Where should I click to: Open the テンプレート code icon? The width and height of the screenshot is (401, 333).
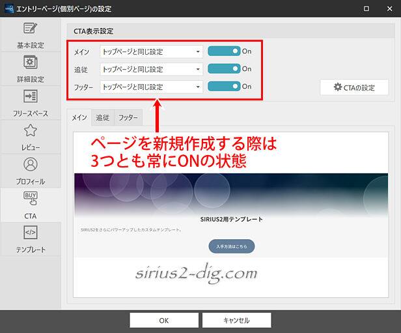(31, 233)
